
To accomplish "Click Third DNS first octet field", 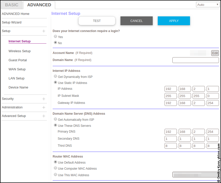I will pyautogui.click(x=171, y=146).
